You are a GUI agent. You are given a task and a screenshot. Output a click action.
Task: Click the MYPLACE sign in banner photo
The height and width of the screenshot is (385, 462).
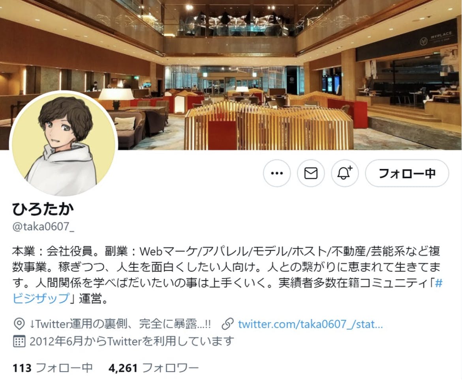436,39
